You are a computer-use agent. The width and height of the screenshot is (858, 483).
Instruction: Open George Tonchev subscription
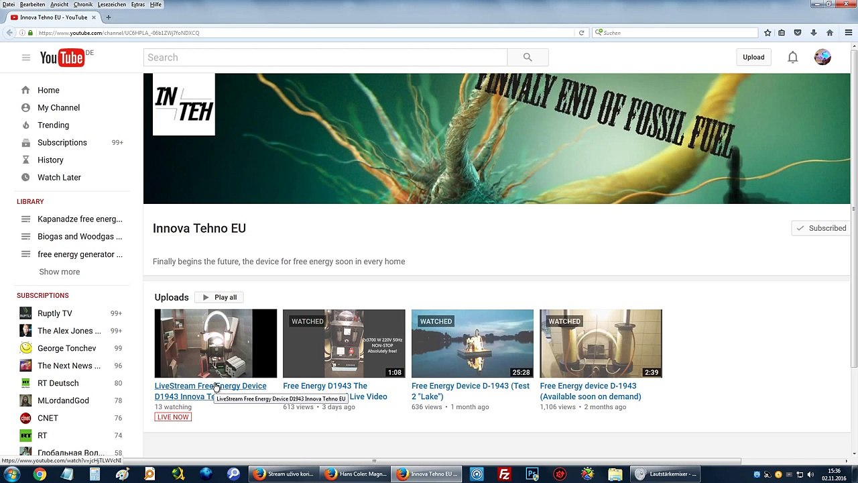tap(66, 348)
